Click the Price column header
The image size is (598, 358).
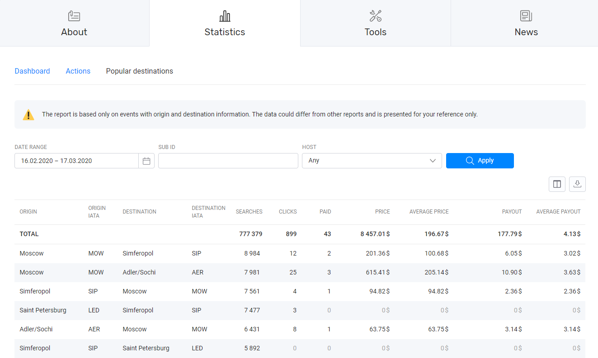click(x=382, y=212)
